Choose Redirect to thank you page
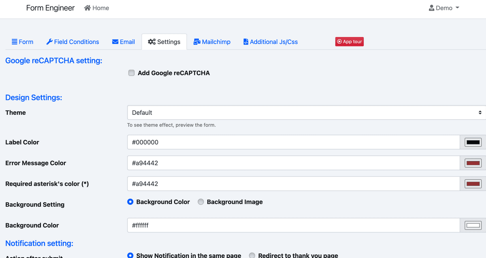The image size is (486, 258). 252,255
